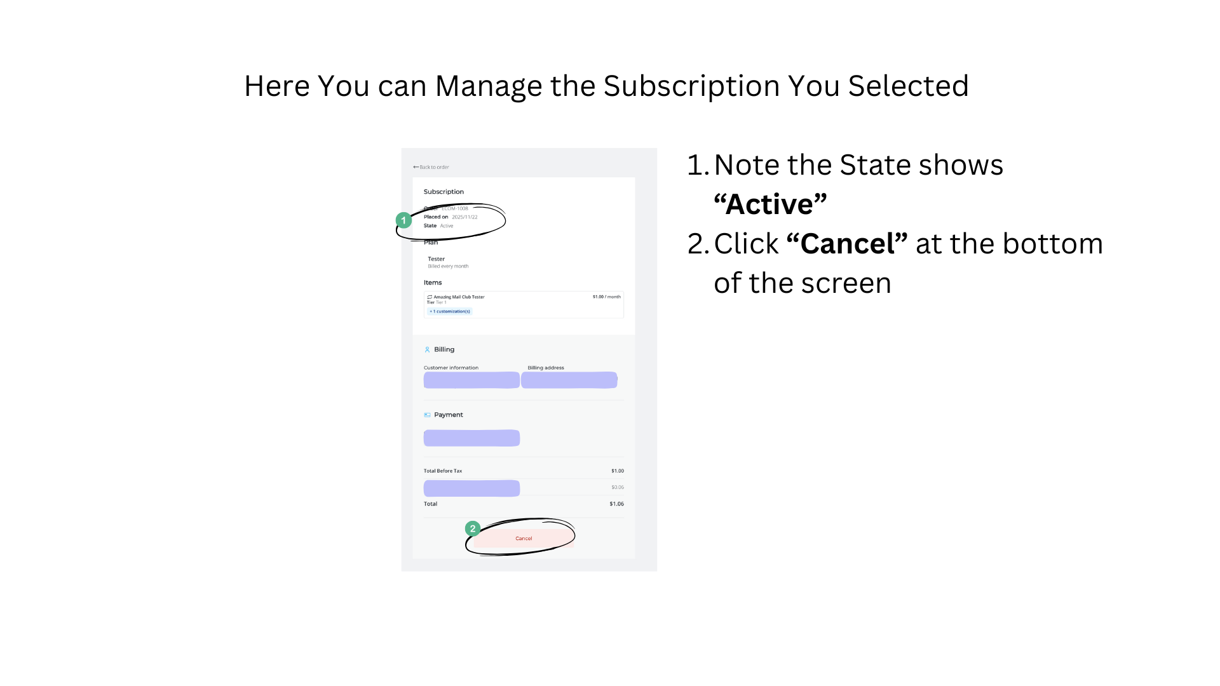Image resolution: width=1220 pixels, height=686 pixels.
Task: Expand the +1 customization(s) tag
Action: coord(450,311)
